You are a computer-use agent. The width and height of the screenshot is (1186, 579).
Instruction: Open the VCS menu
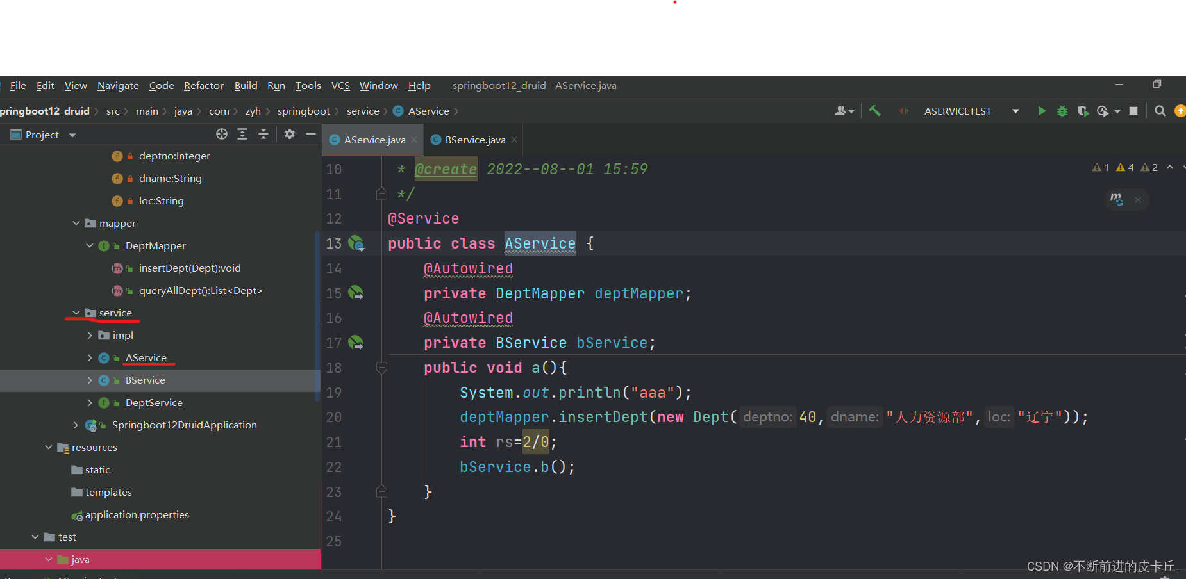(340, 85)
